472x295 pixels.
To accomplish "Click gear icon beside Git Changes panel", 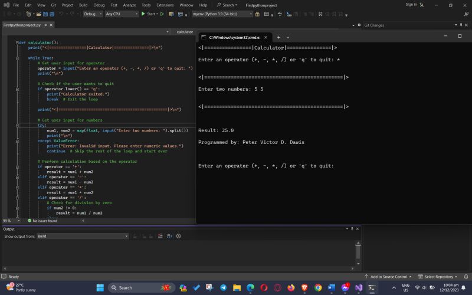I will click(x=359, y=25).
